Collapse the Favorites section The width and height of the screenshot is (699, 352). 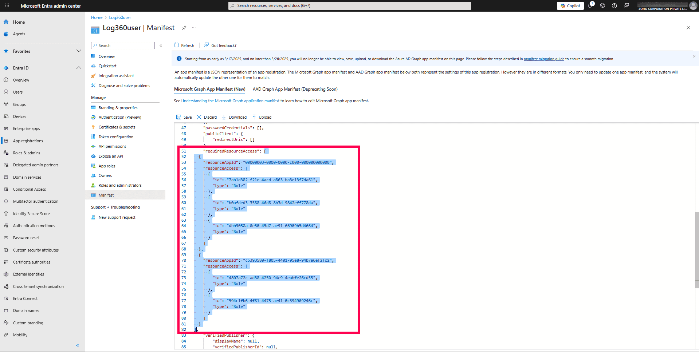pyautogui.click(x=79, y=51)
